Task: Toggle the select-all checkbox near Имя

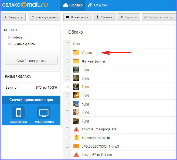Action: tap(67, 44)
